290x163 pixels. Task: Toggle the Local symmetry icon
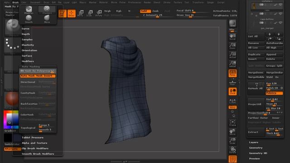tap(232, 91)
